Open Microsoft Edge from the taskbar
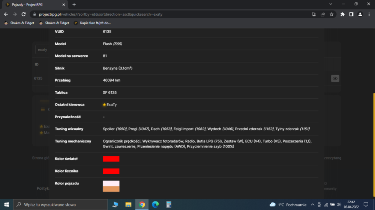The image size is (375, 210). pyautogui.click(x=155, y=204)
